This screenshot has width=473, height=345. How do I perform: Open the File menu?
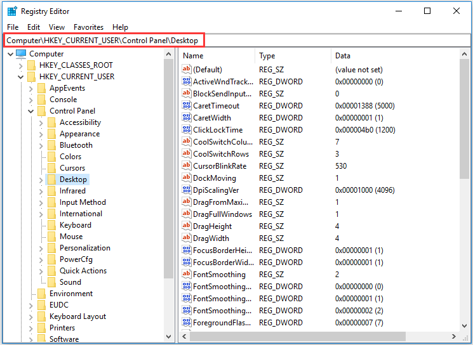click(x=13, y=27)
